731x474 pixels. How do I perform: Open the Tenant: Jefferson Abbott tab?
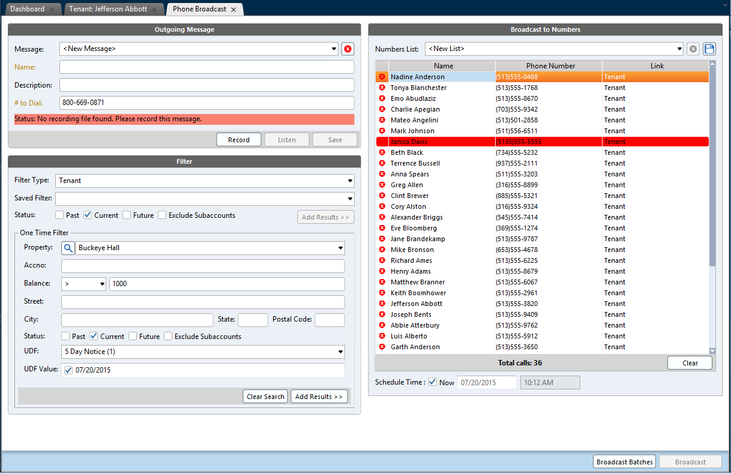(108, 10)
